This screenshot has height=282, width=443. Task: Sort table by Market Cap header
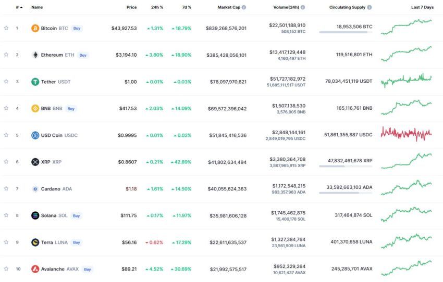[x=229, y=7]
